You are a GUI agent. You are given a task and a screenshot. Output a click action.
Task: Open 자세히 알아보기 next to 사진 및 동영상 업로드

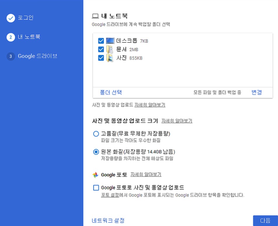pyautogui.click(x=150, y=105)
